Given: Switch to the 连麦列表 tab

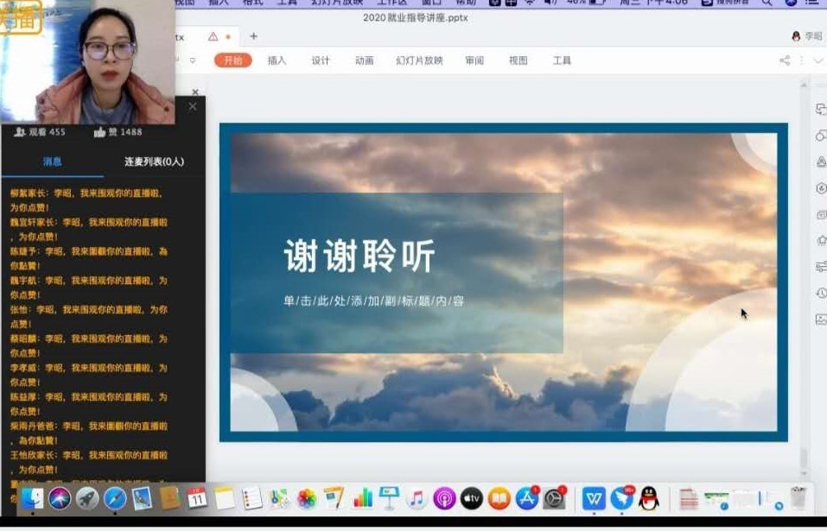Looking at the screenshot, I should tap(154, 161).
